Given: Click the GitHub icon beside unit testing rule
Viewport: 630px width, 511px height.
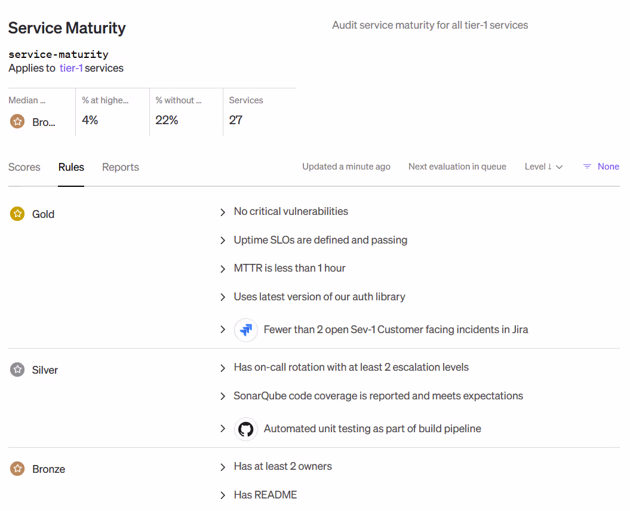Looking at the screenshot, I should point(245,429).
